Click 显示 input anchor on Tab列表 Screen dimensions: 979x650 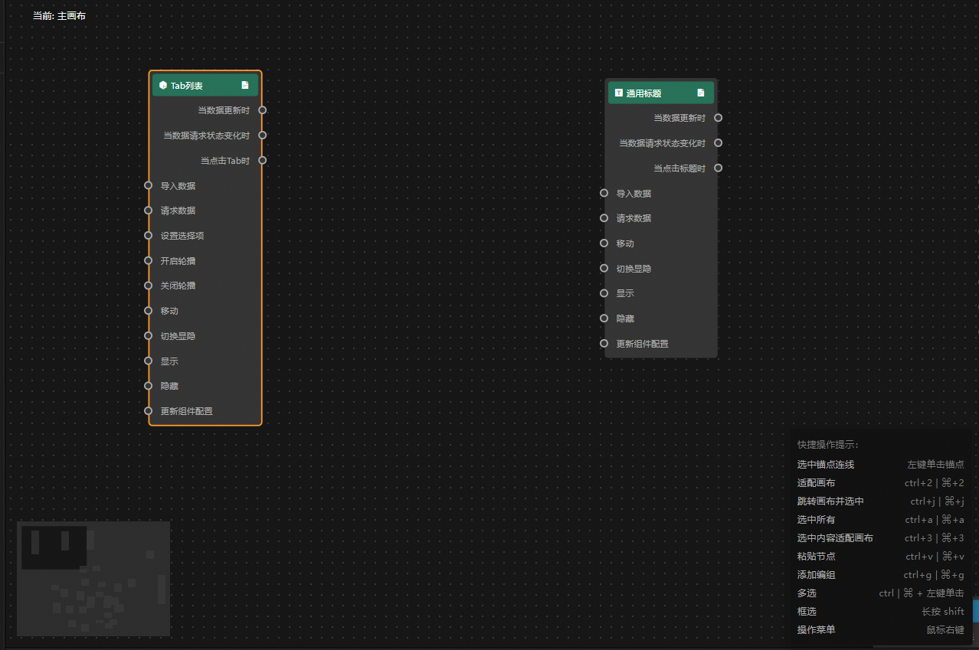pyautogui.click(x=149, y=361)
